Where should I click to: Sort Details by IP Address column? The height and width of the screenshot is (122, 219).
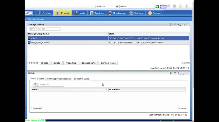(x=147, y=90)
